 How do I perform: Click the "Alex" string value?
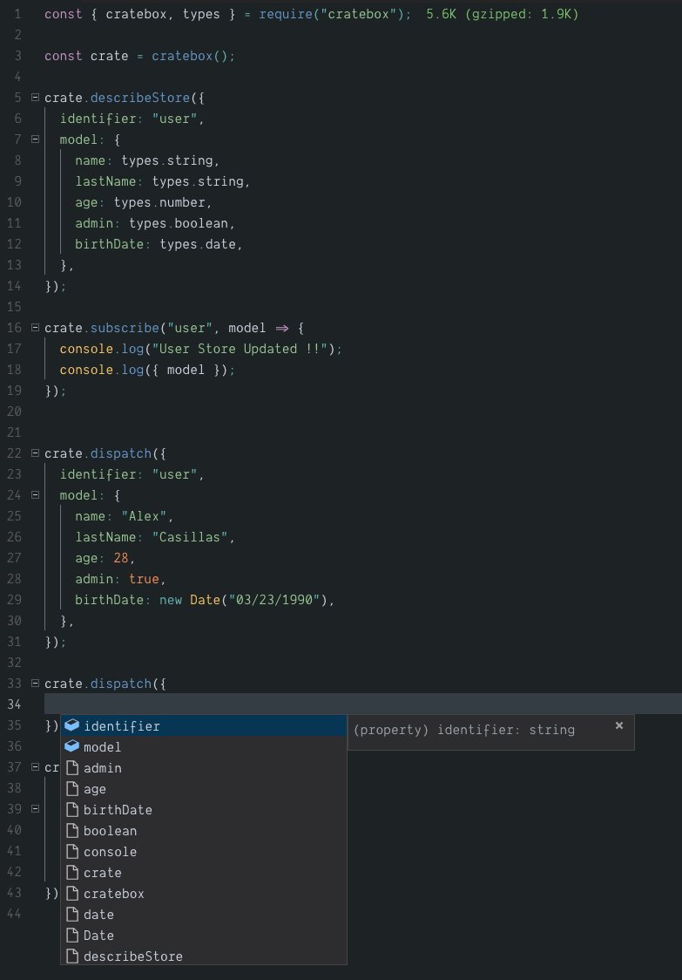144,516
